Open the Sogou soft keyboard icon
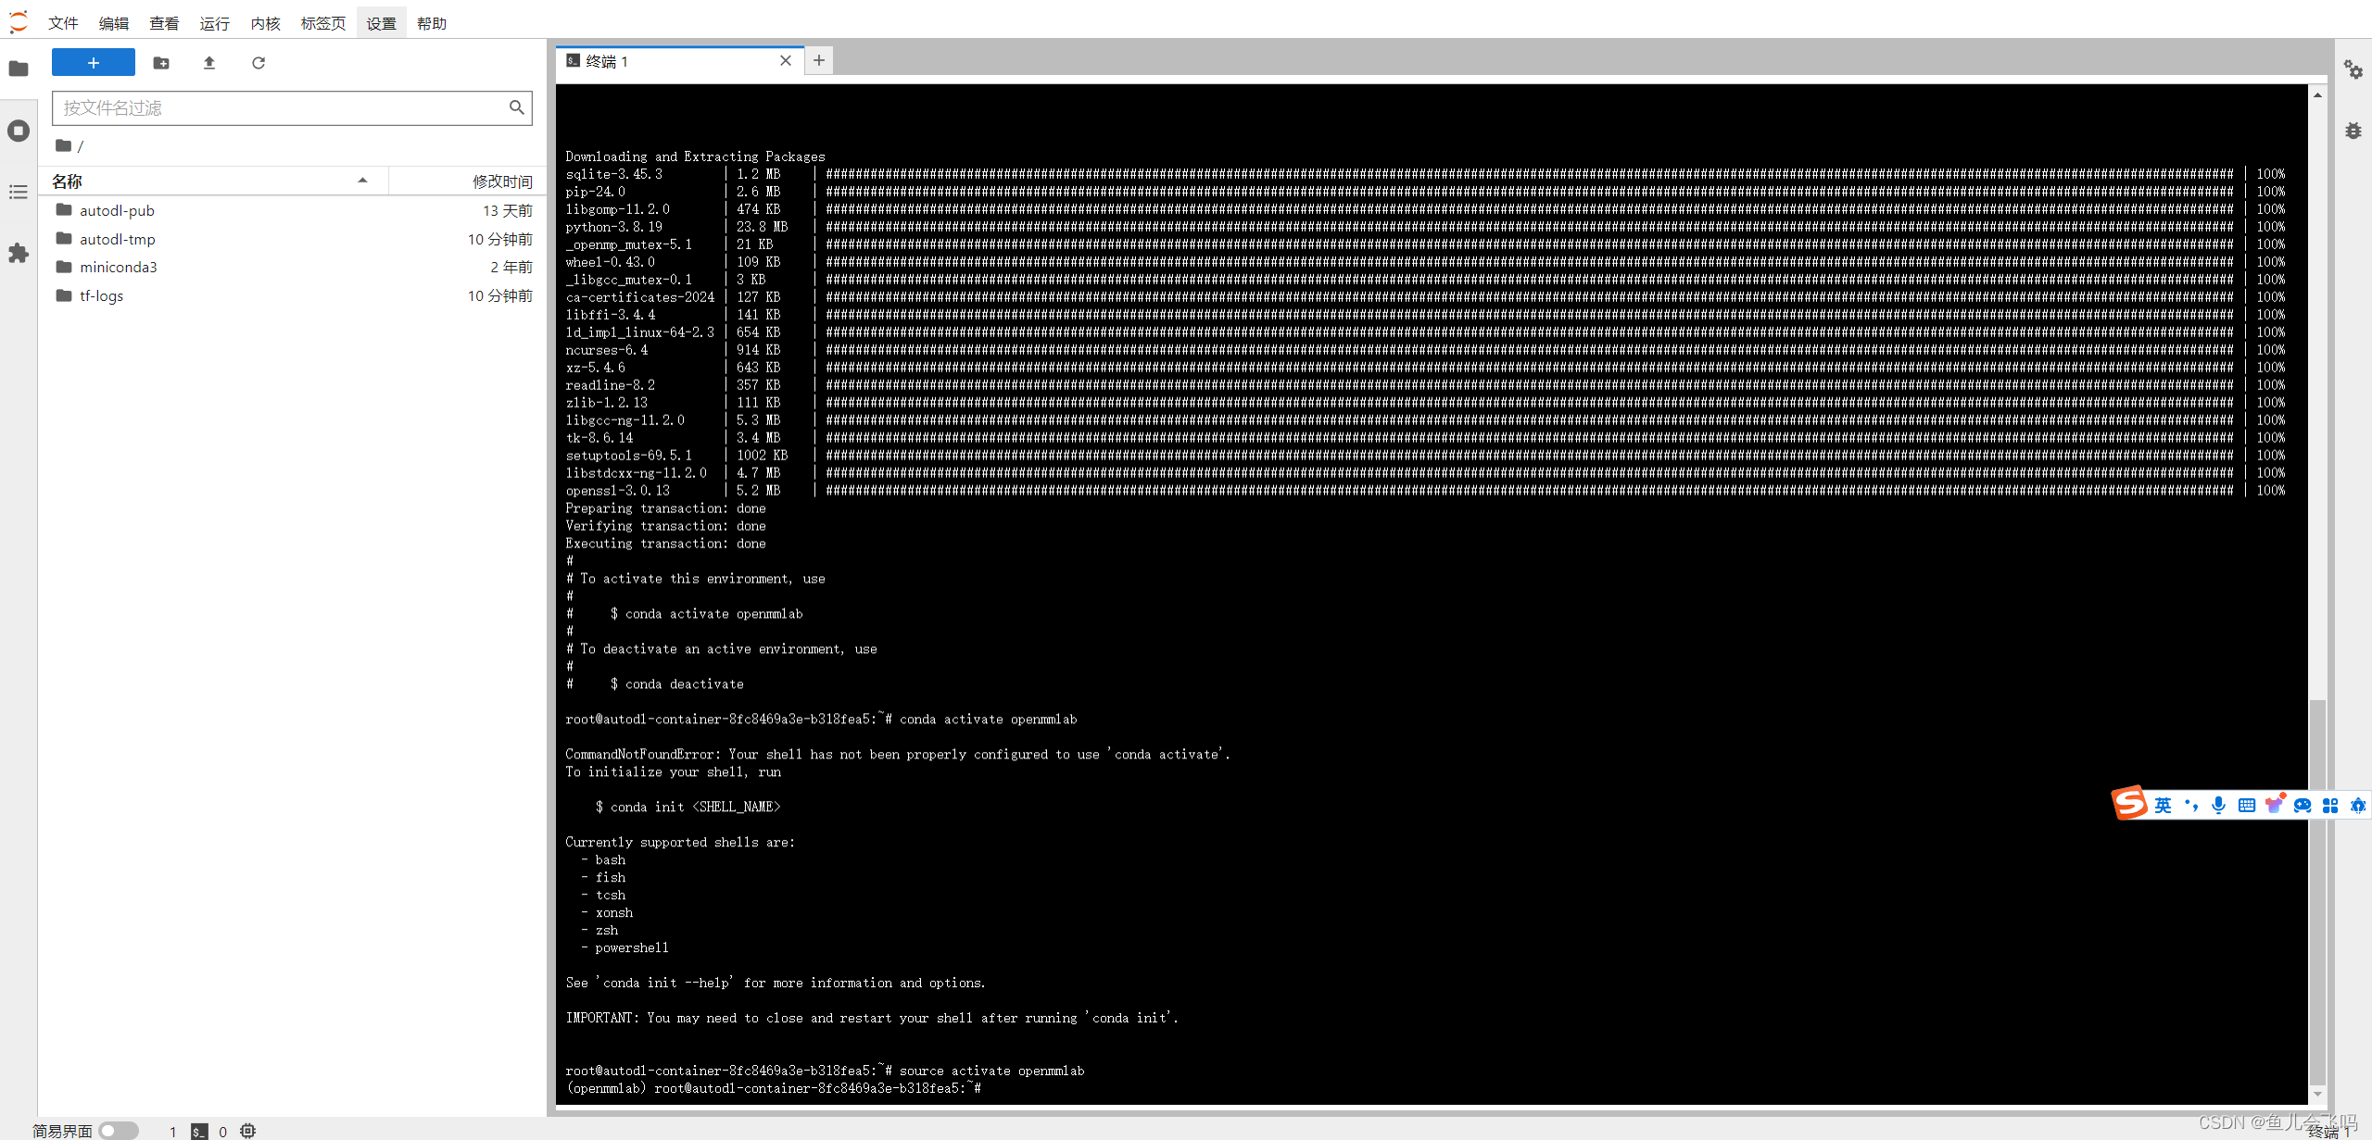2372x1140 pixels. coord(2246,805)
